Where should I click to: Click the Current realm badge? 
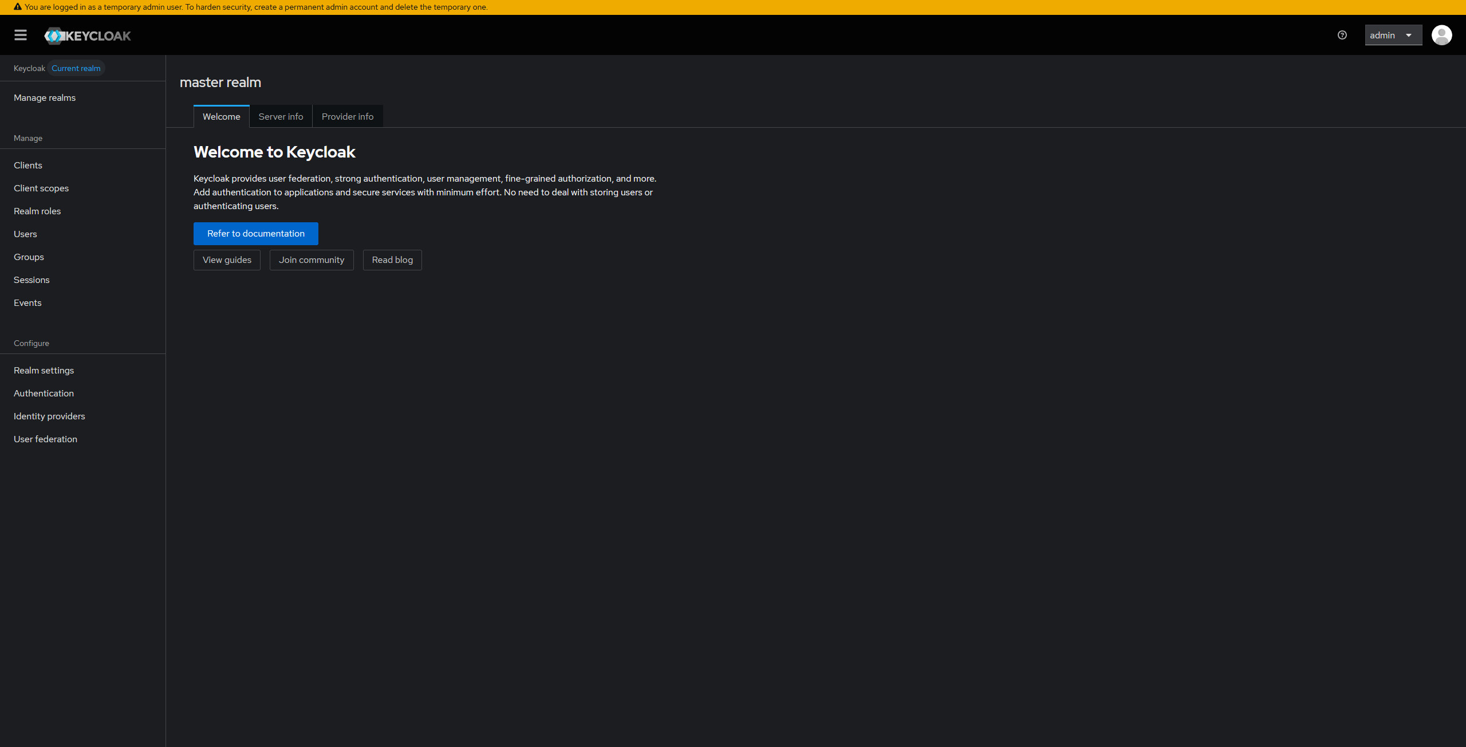tap(76, 68)
